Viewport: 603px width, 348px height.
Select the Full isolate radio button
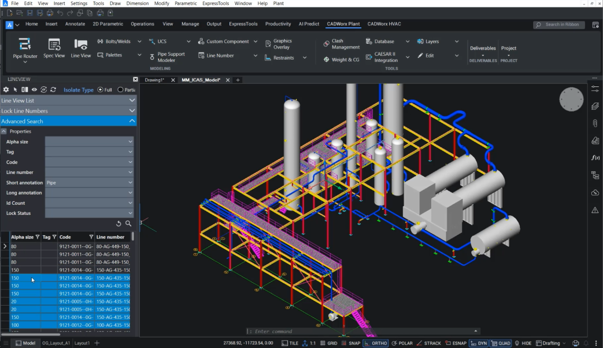click(x=100, y=89)
